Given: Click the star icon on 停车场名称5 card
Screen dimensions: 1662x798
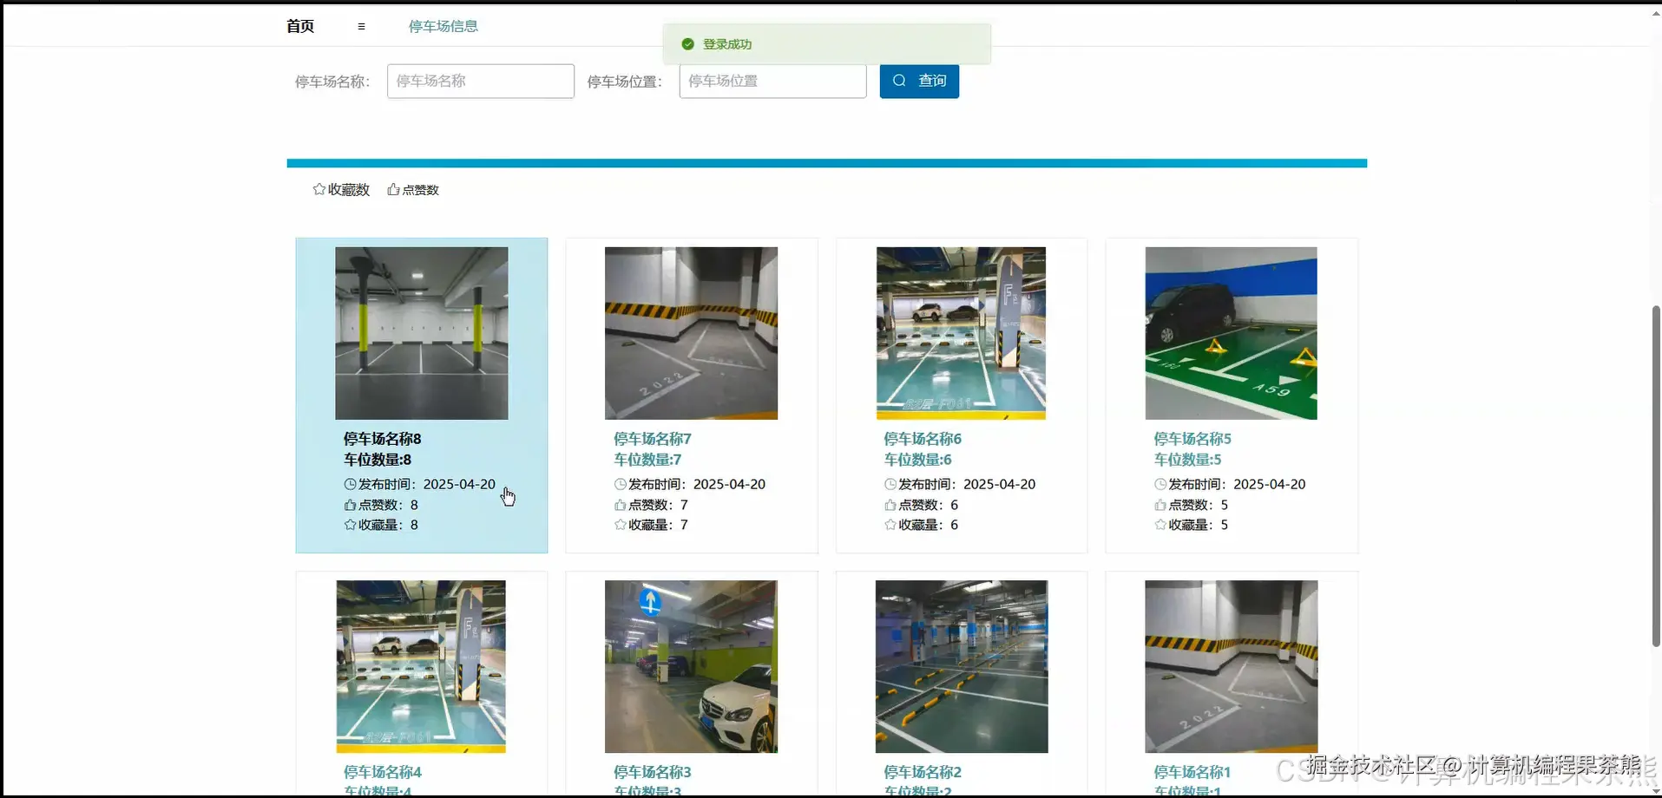Looking at the screenshot, I should [1160, 525].
